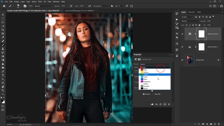This screenshot has height=126, width=224.
Task: Open the Image menu
Action: tap(16, 1)
